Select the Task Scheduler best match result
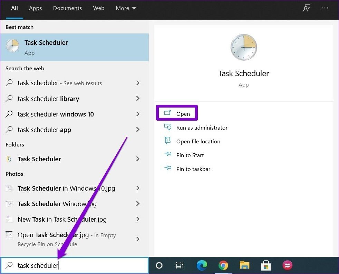Screen dimensions: 339x274 coord(75,47)
